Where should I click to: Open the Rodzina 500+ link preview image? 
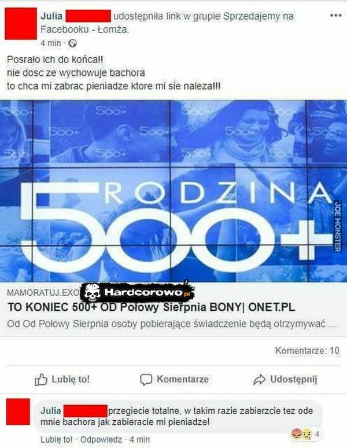click(x=173, y=191)
